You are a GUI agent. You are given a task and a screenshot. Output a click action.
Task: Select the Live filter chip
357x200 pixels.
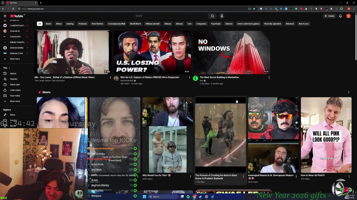coord(190,24)
